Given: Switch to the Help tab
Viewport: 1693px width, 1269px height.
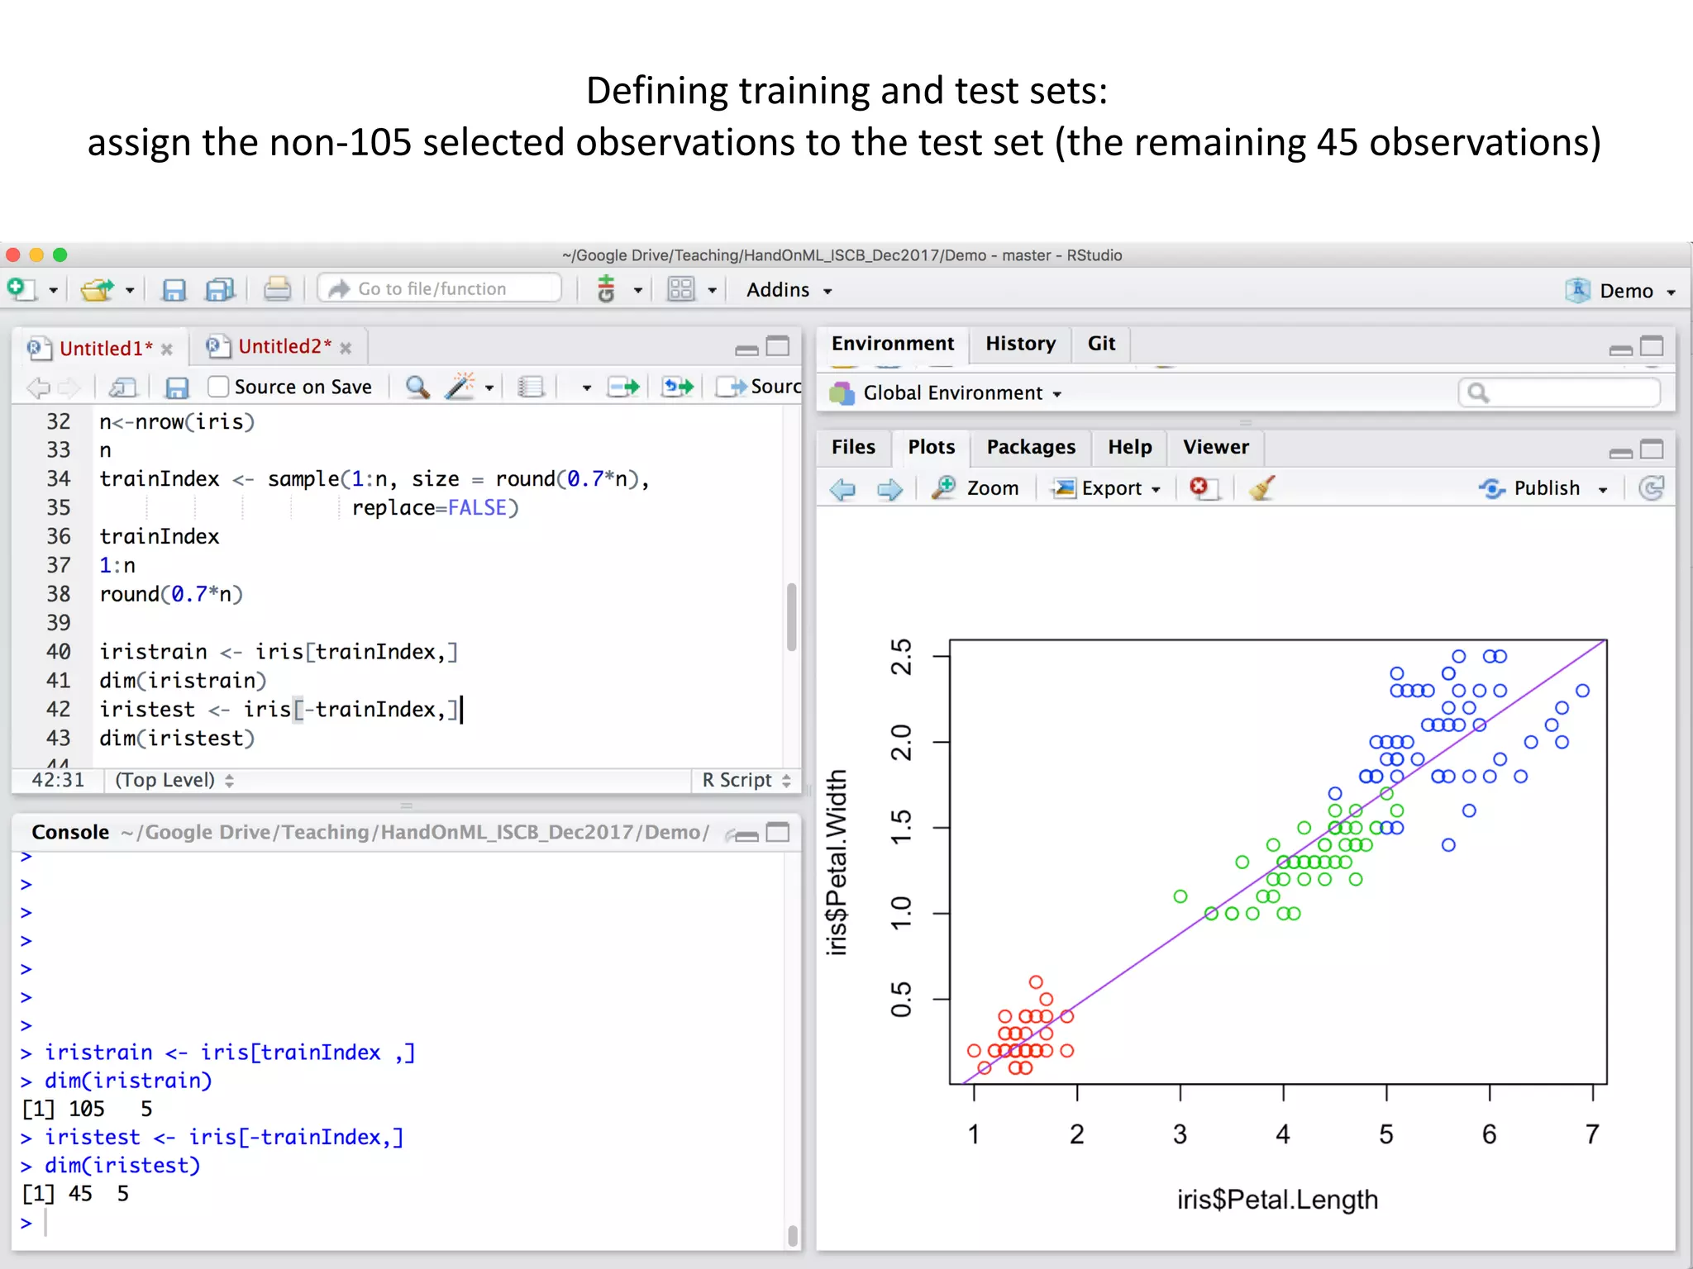Looking at the screenshot, I should [x=1130, y=447].
